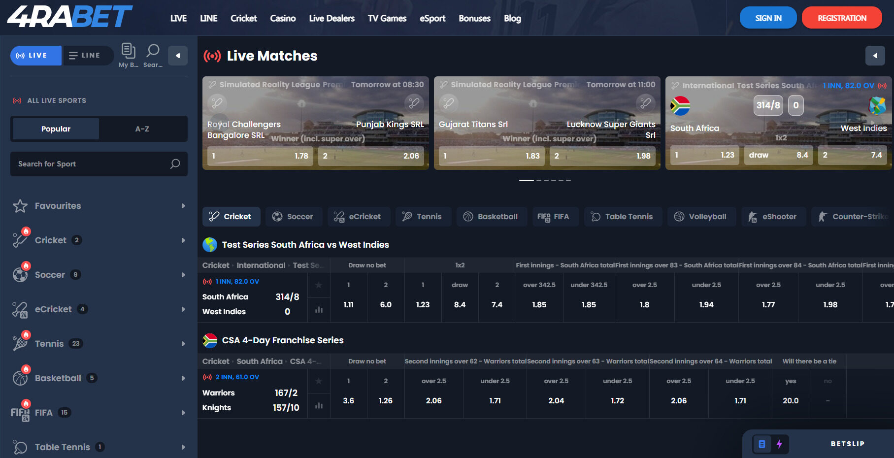Open the eSport menu item
Viewport: 894px width, 458px height.
(x=432, y=18)
